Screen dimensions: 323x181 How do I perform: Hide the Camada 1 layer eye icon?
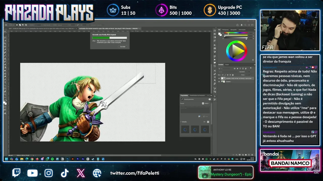click(219, 82)
